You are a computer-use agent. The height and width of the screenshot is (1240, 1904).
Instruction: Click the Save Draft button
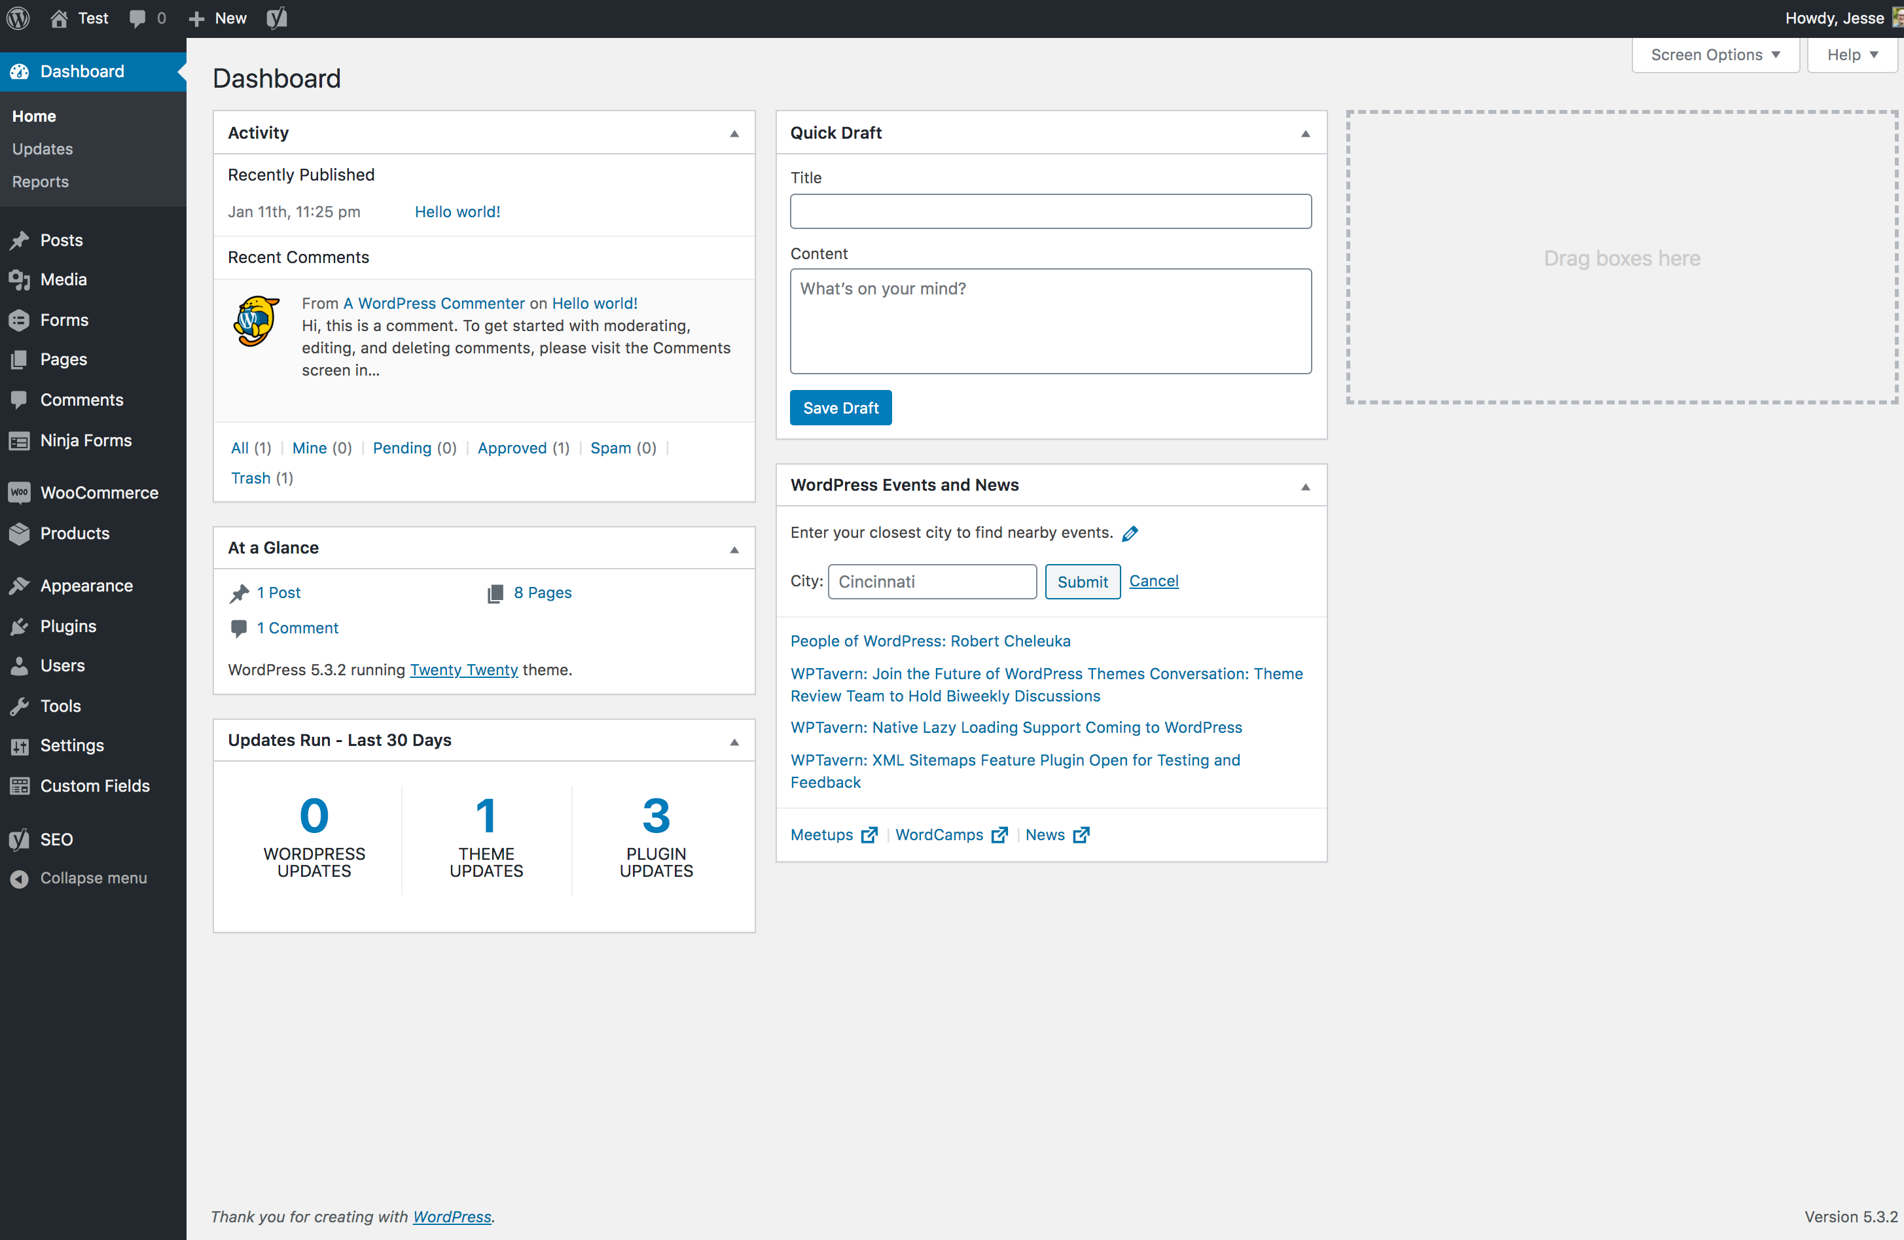[840, 407]
